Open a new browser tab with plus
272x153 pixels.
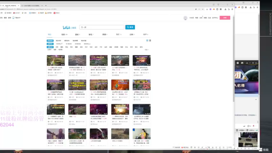[x=46, y=5]
